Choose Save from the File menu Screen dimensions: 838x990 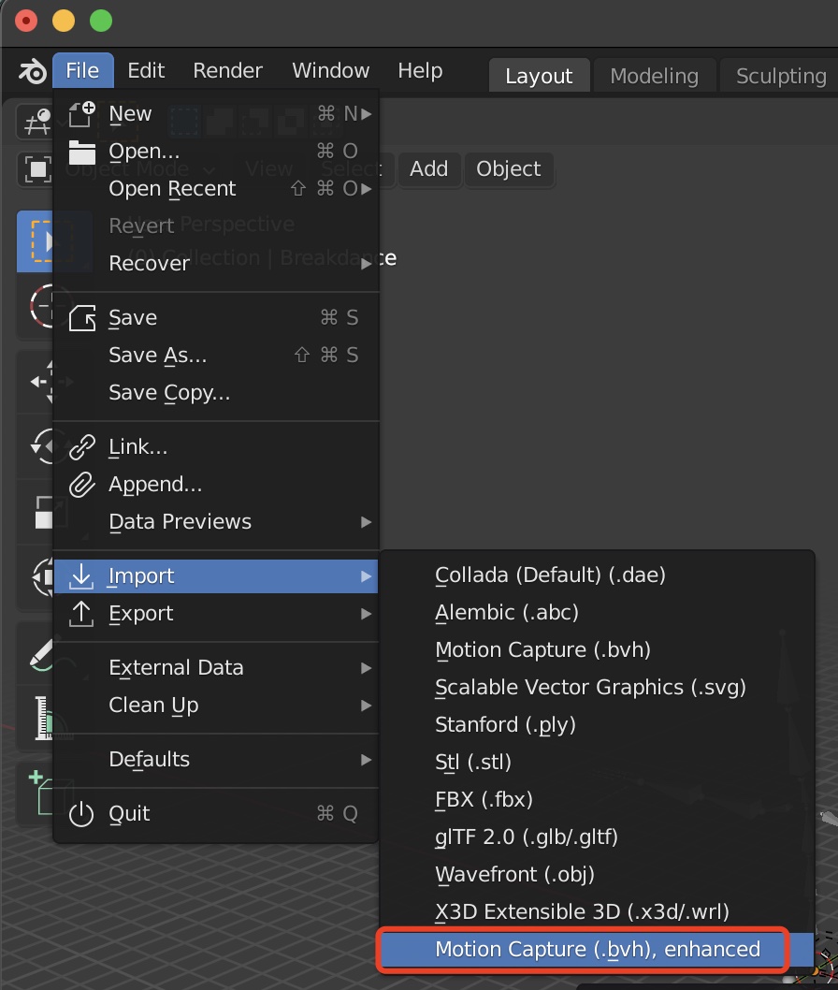tap(216, 317)
